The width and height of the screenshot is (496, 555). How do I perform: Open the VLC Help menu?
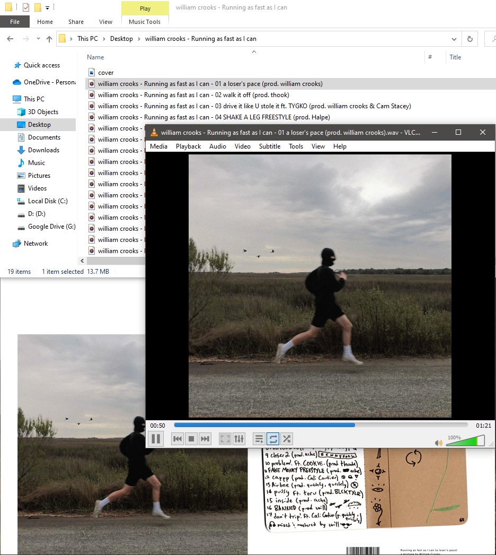pos(339,146)
